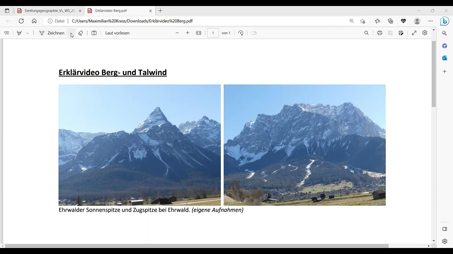
Task: Open sidebar settings gear
Action: pyautogui.click(x=445, y=241)
